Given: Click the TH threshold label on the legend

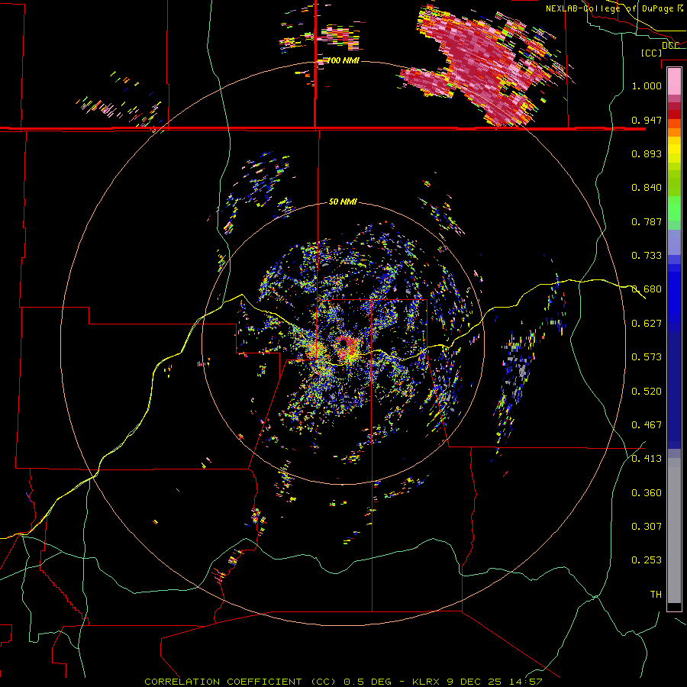Looking at the screenshot, I should [656, 594].
